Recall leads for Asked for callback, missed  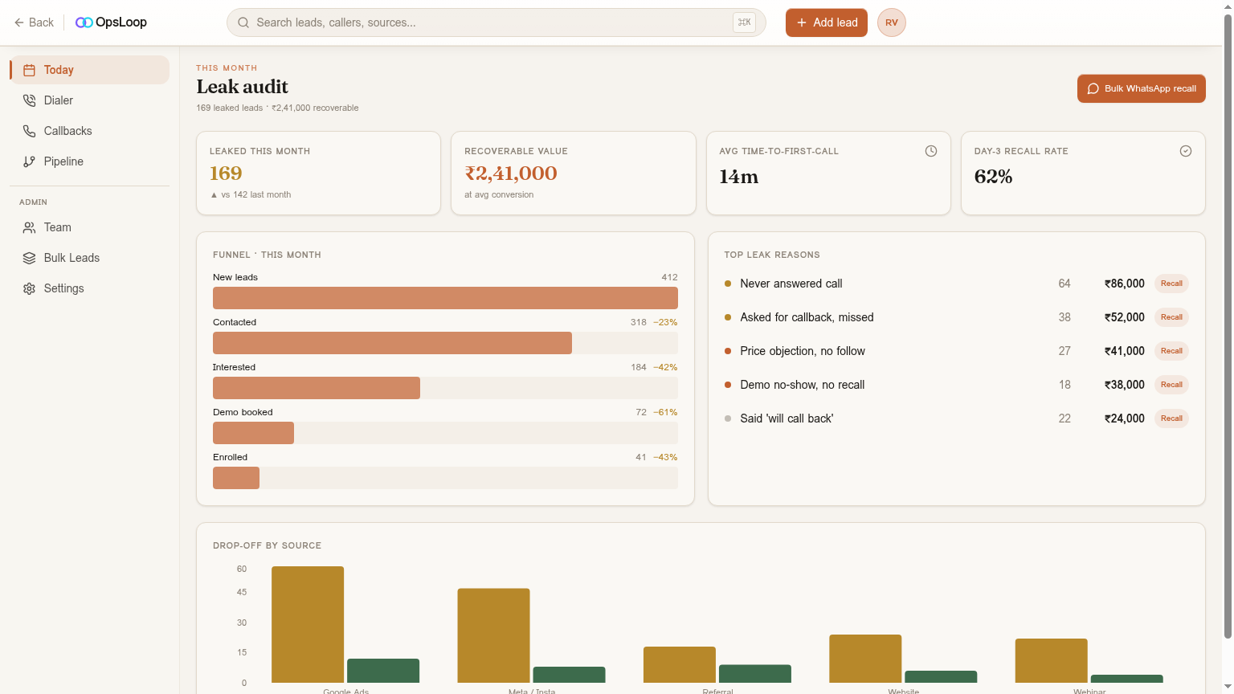(x=1171, y=317)
